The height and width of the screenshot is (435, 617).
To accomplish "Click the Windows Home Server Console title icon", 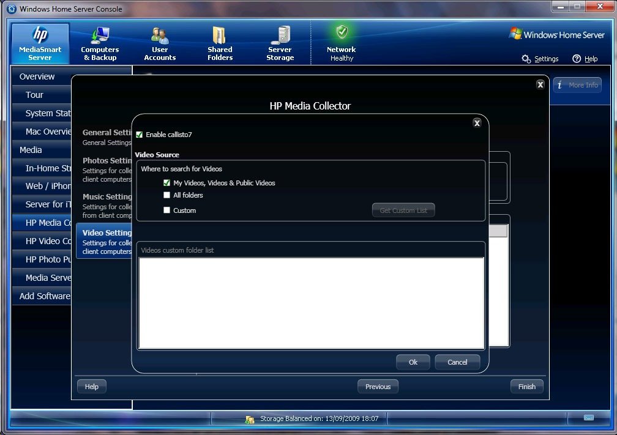I will pos(12,9).
